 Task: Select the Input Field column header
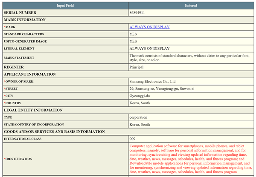65,6
